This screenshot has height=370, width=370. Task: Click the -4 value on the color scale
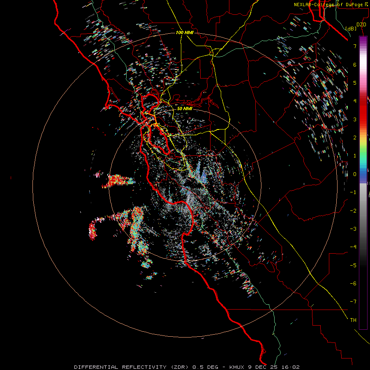coord(353,247)
